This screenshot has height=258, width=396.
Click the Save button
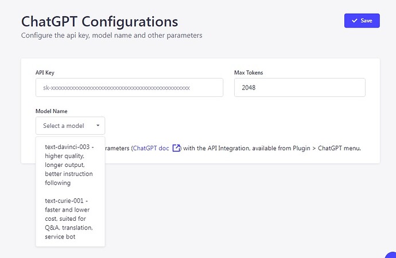362,21
